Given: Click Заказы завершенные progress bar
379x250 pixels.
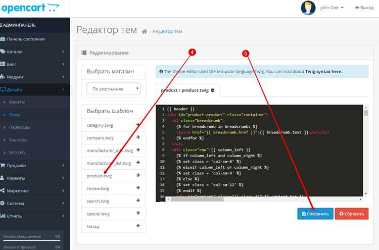Looking at the screenshot, I should pos(31,240).
